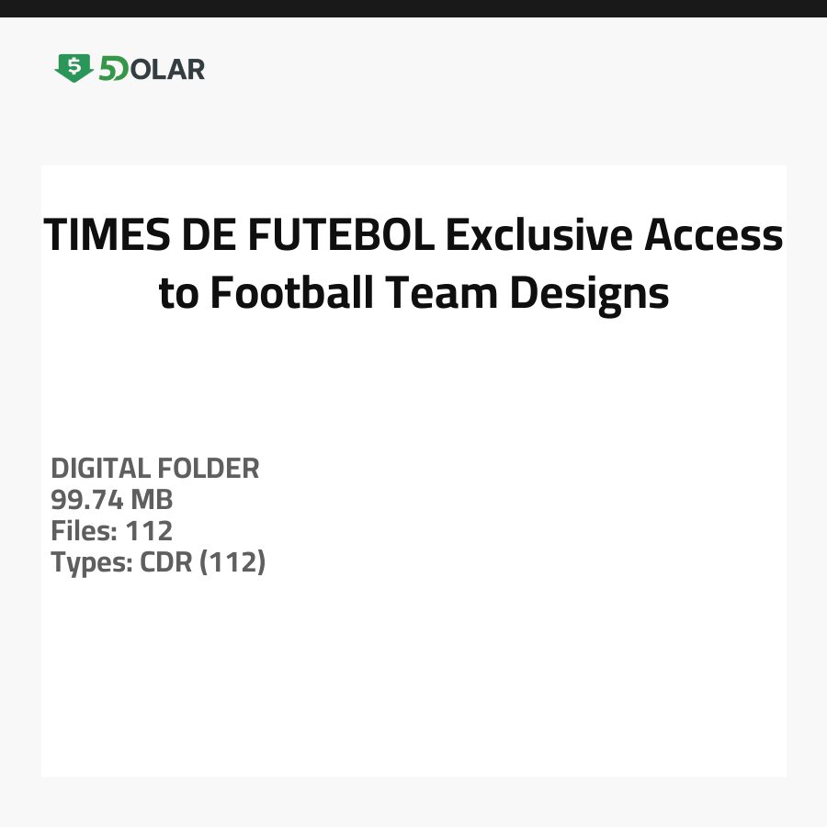Click the dark bar at the top
The width and height of the screenshot is (827, 827).
(413, 8)
